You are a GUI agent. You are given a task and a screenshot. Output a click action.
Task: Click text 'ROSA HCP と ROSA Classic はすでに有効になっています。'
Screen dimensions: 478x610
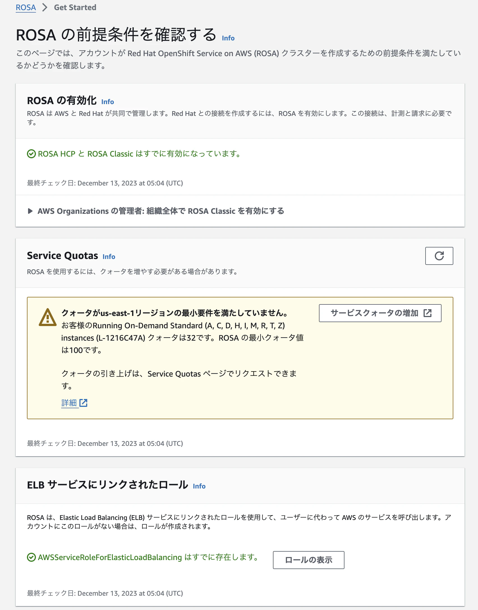coord(139,154)
